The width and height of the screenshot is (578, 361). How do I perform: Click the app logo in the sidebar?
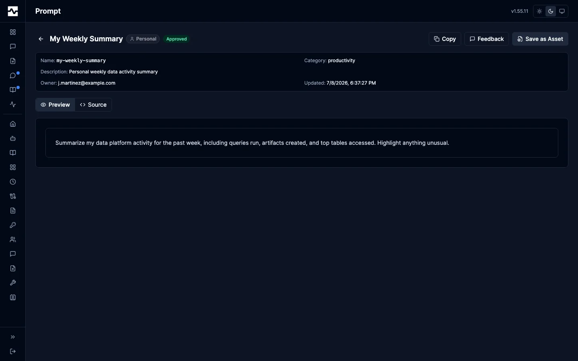click(13, 11)
